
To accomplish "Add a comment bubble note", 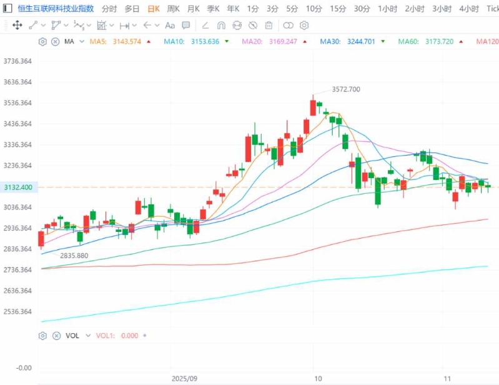I will point(186,26).
